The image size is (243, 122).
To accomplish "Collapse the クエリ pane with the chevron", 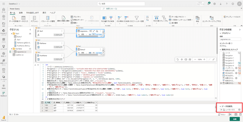I will (30, 30).
